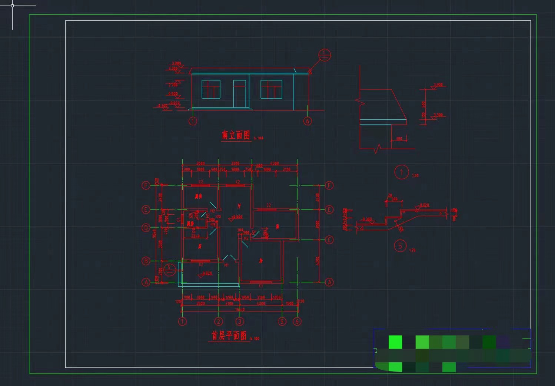The width and height of the screenshot is (555, 386).
Task: Click axis bubble F on plan's left side
Action: pos(146,185)
